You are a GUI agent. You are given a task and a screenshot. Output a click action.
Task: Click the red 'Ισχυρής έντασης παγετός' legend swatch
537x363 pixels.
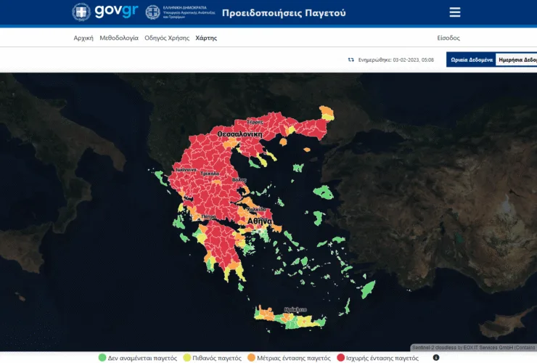click(x=340, y=358)
